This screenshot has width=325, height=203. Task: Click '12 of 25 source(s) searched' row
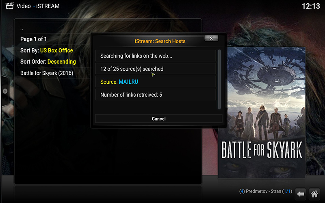tap(156, 69)
